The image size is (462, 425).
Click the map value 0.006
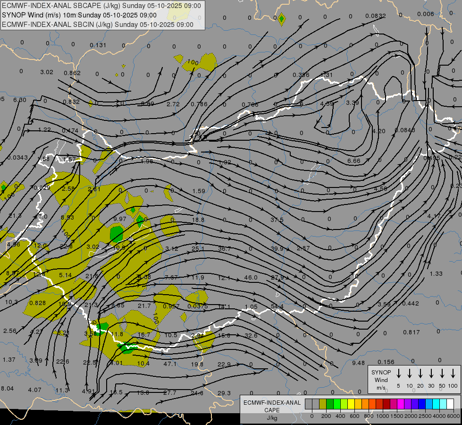426,14
